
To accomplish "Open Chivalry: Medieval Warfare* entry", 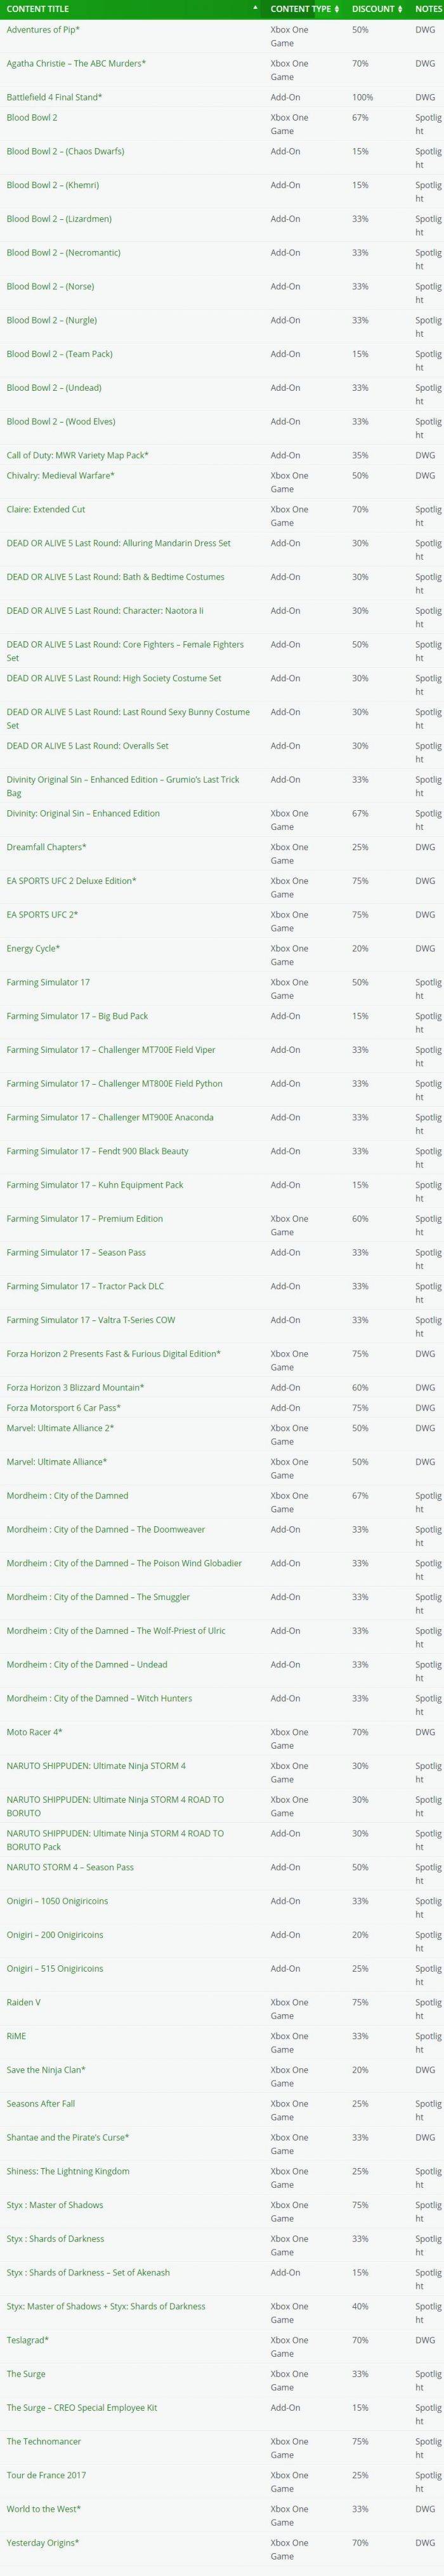I will 60,475.
